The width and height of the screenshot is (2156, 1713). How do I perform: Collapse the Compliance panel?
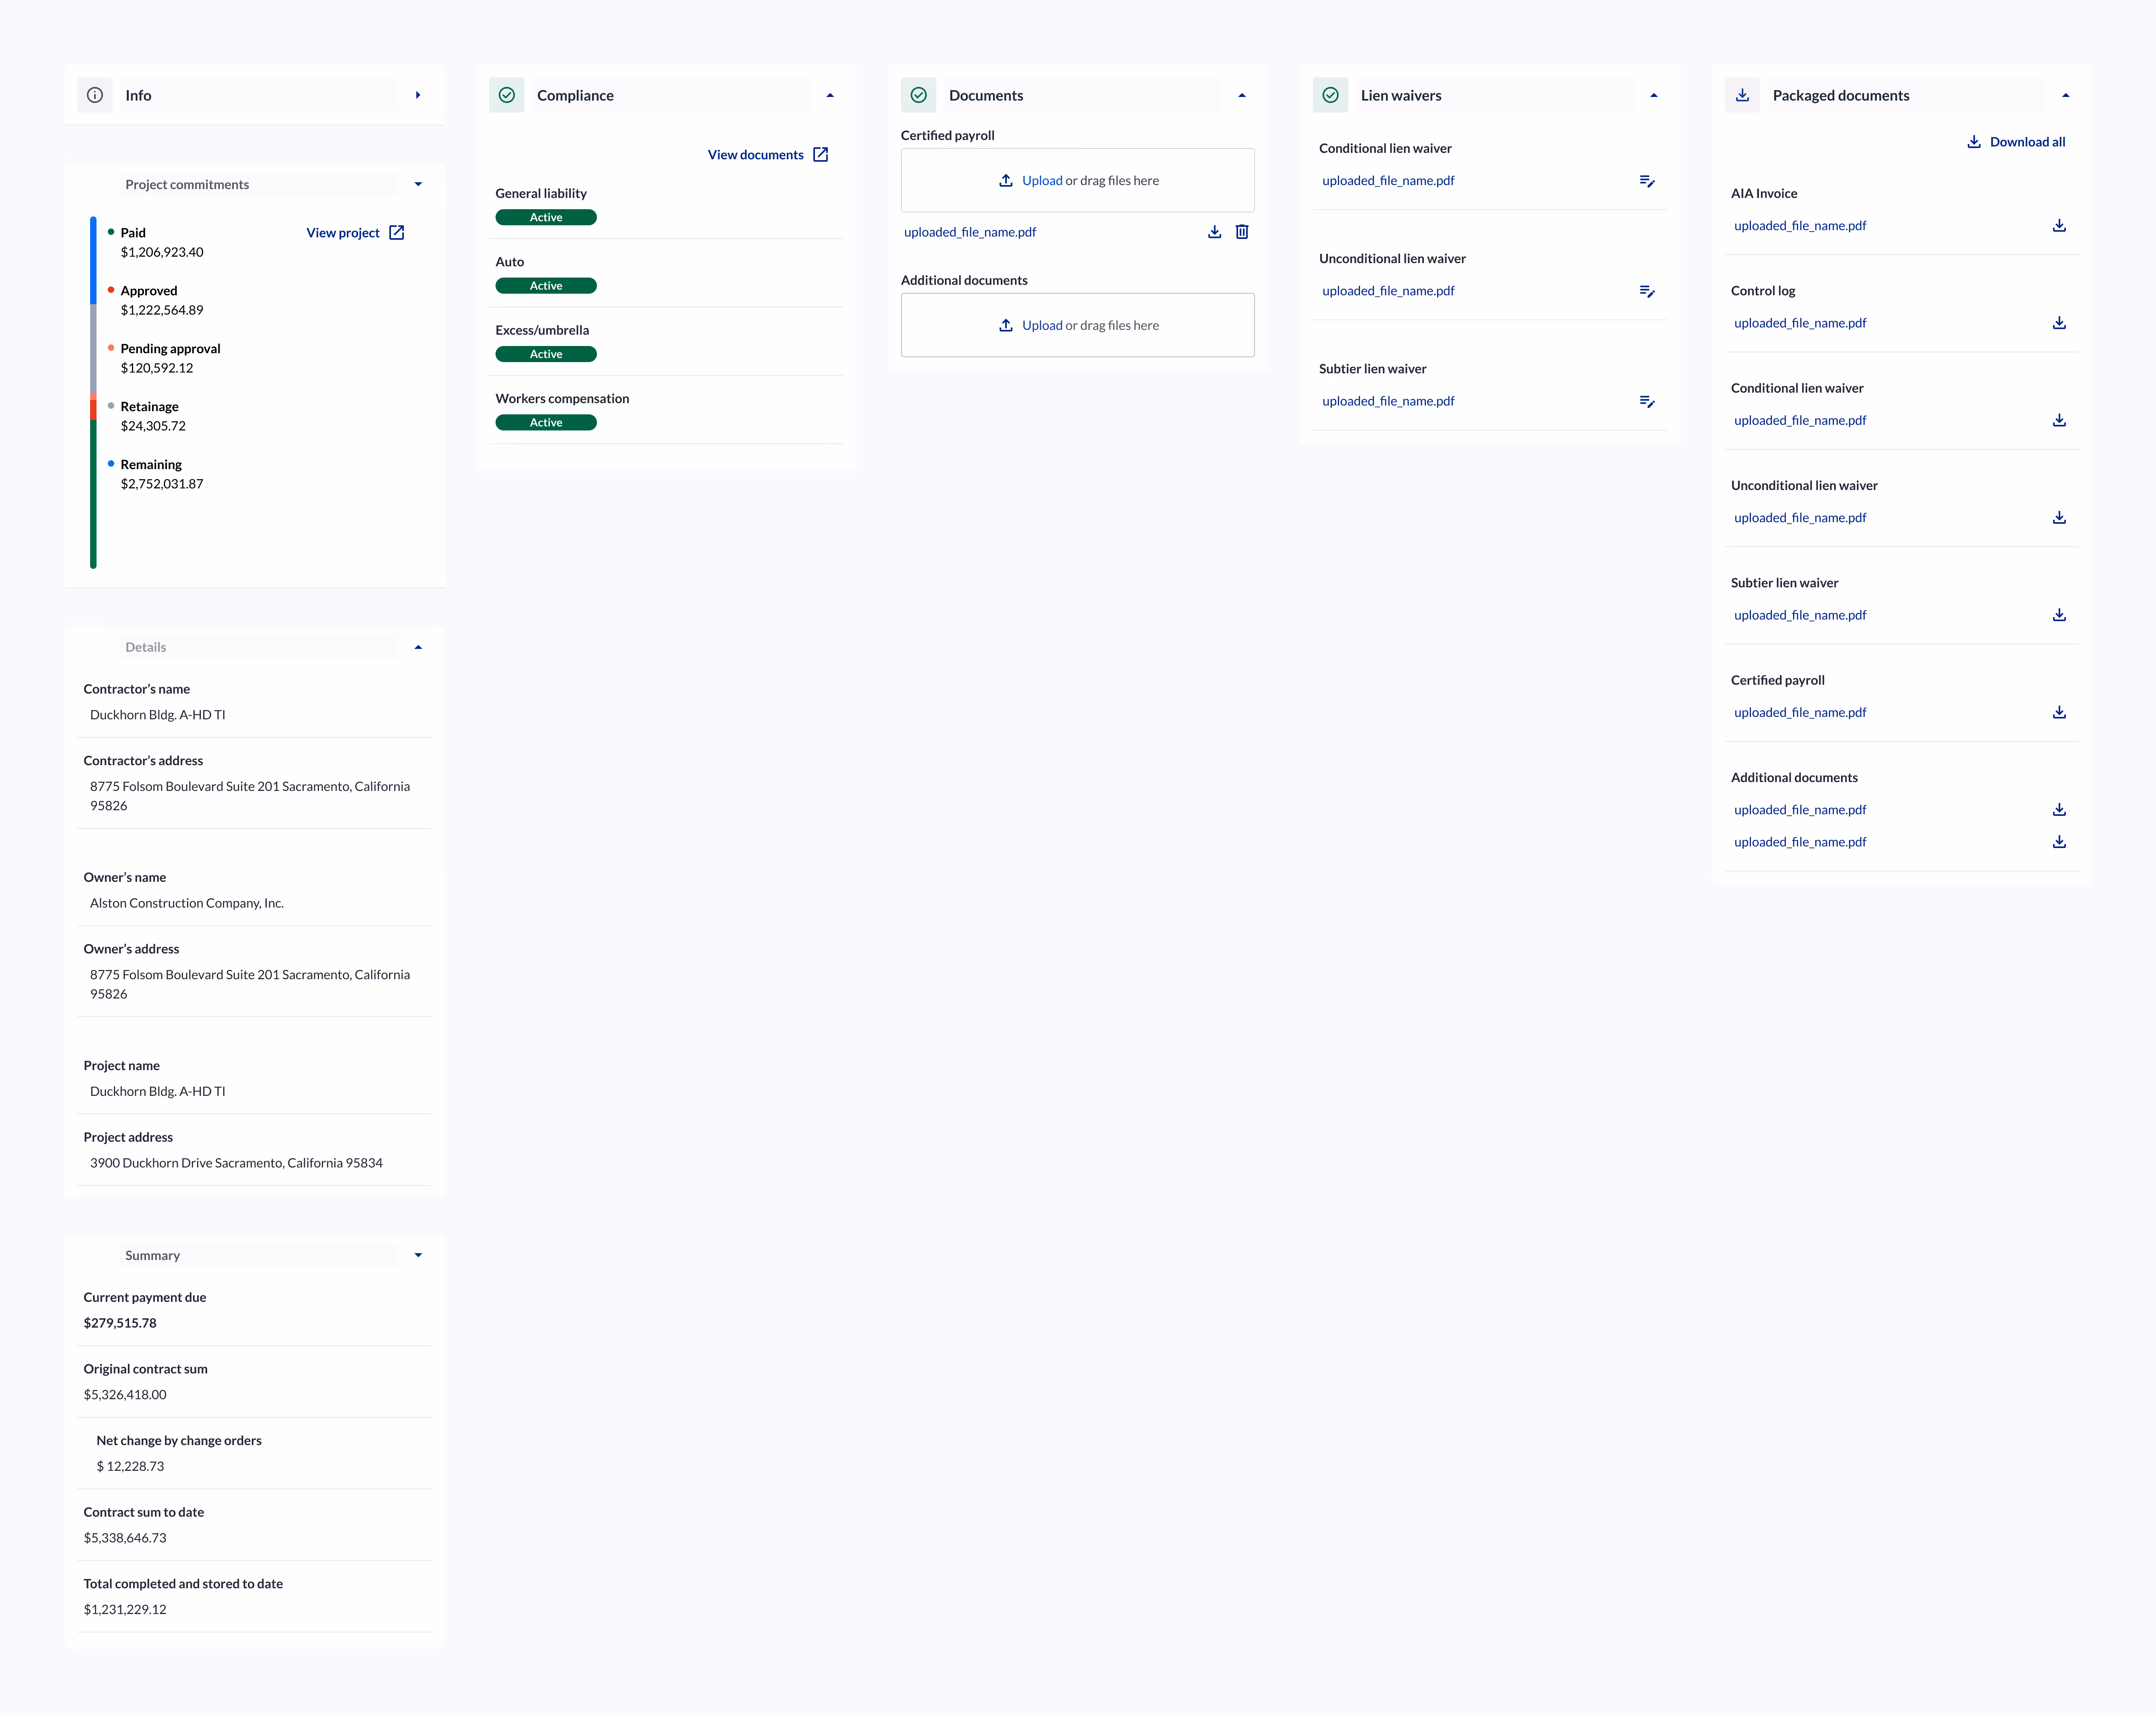[830, 95]
